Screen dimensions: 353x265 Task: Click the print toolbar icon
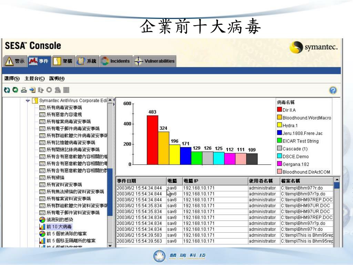tap(24, 90)
